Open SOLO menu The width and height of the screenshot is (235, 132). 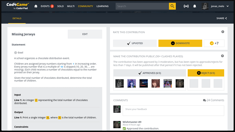coord(60,6)
